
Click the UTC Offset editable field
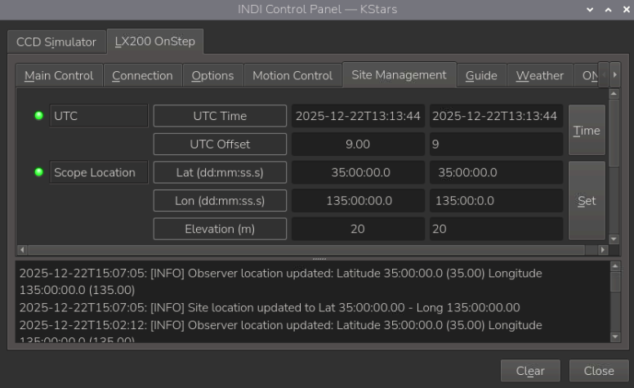496,145
